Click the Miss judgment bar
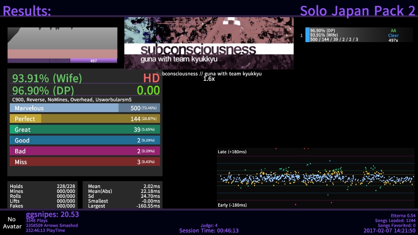The height and width of the screenshot is (235, 418). point(85,162)
